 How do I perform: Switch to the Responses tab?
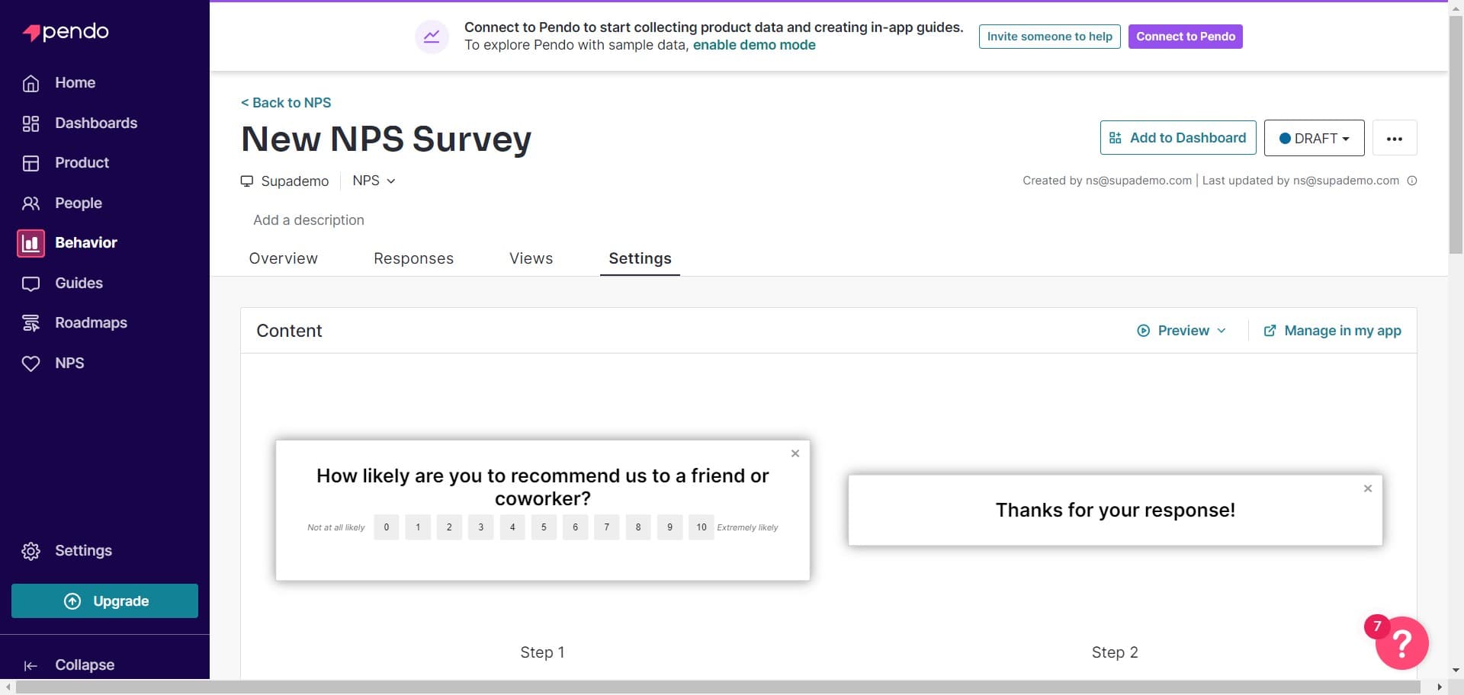413,258
